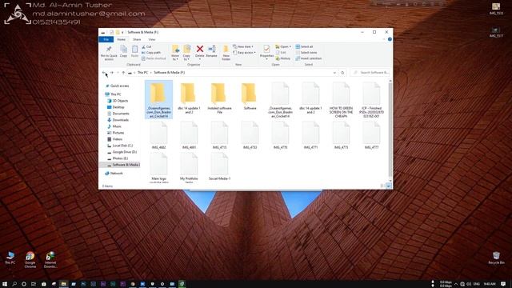Select the Social-Media-1 file

(x=219, y=166)
